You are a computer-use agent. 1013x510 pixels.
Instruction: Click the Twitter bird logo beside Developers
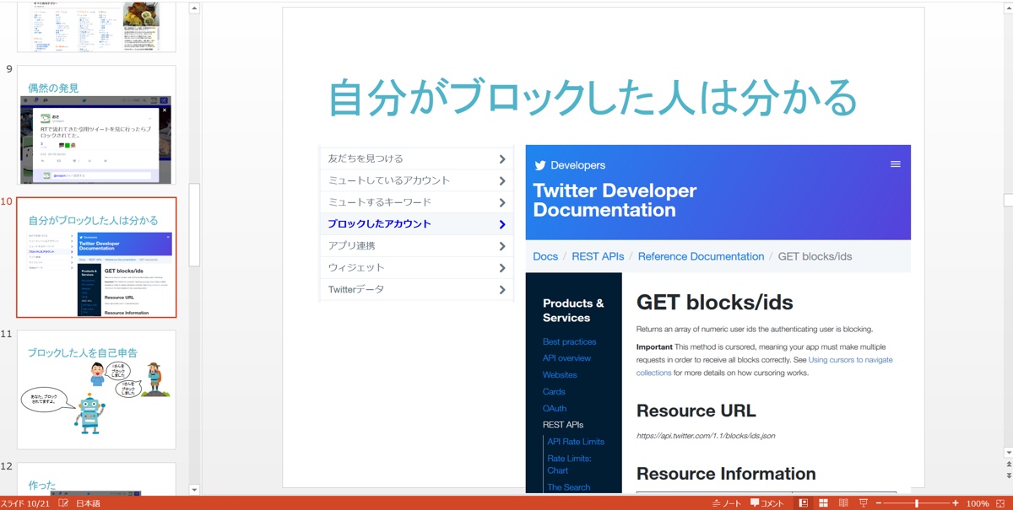click(540, 165)
